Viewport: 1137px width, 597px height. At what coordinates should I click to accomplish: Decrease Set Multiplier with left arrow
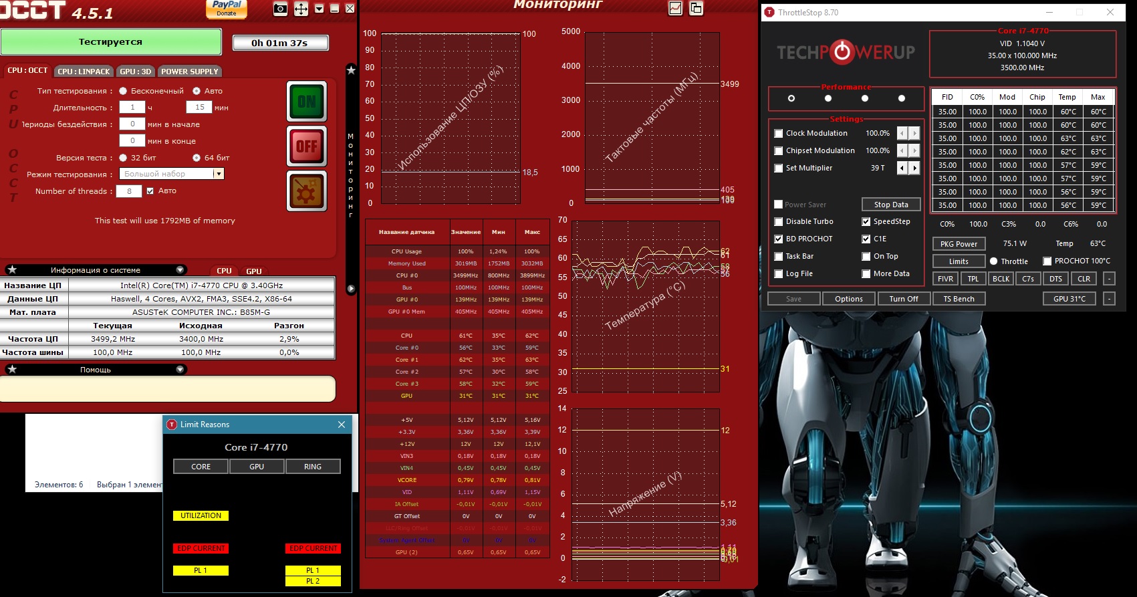click(902, 168)
